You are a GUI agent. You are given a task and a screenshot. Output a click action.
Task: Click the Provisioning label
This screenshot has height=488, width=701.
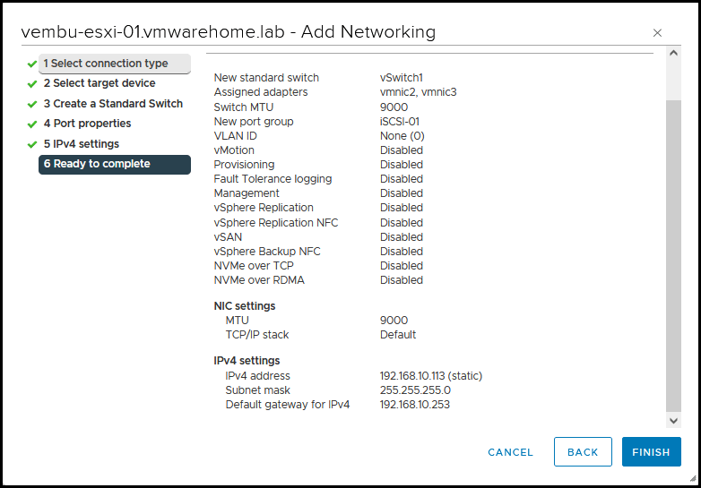(244, 165)
